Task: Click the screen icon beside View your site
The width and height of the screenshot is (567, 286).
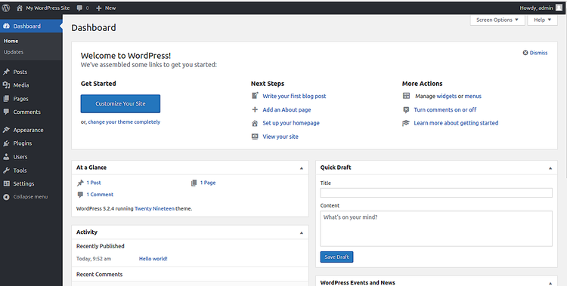Action: [x=255, y=137]
